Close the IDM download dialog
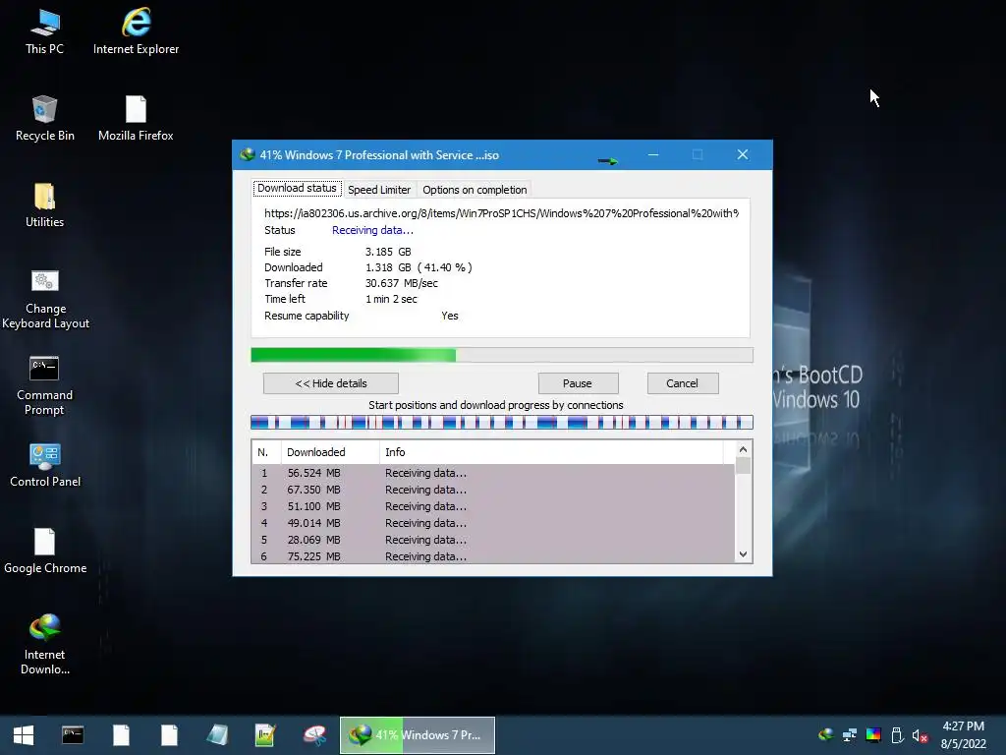The width and height of the screenshot is (1006, 755). coord(743,154)
